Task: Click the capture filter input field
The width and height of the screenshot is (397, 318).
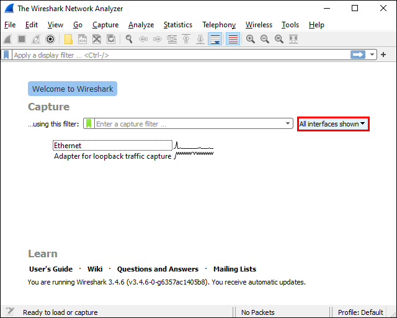Action: point(189,124)
